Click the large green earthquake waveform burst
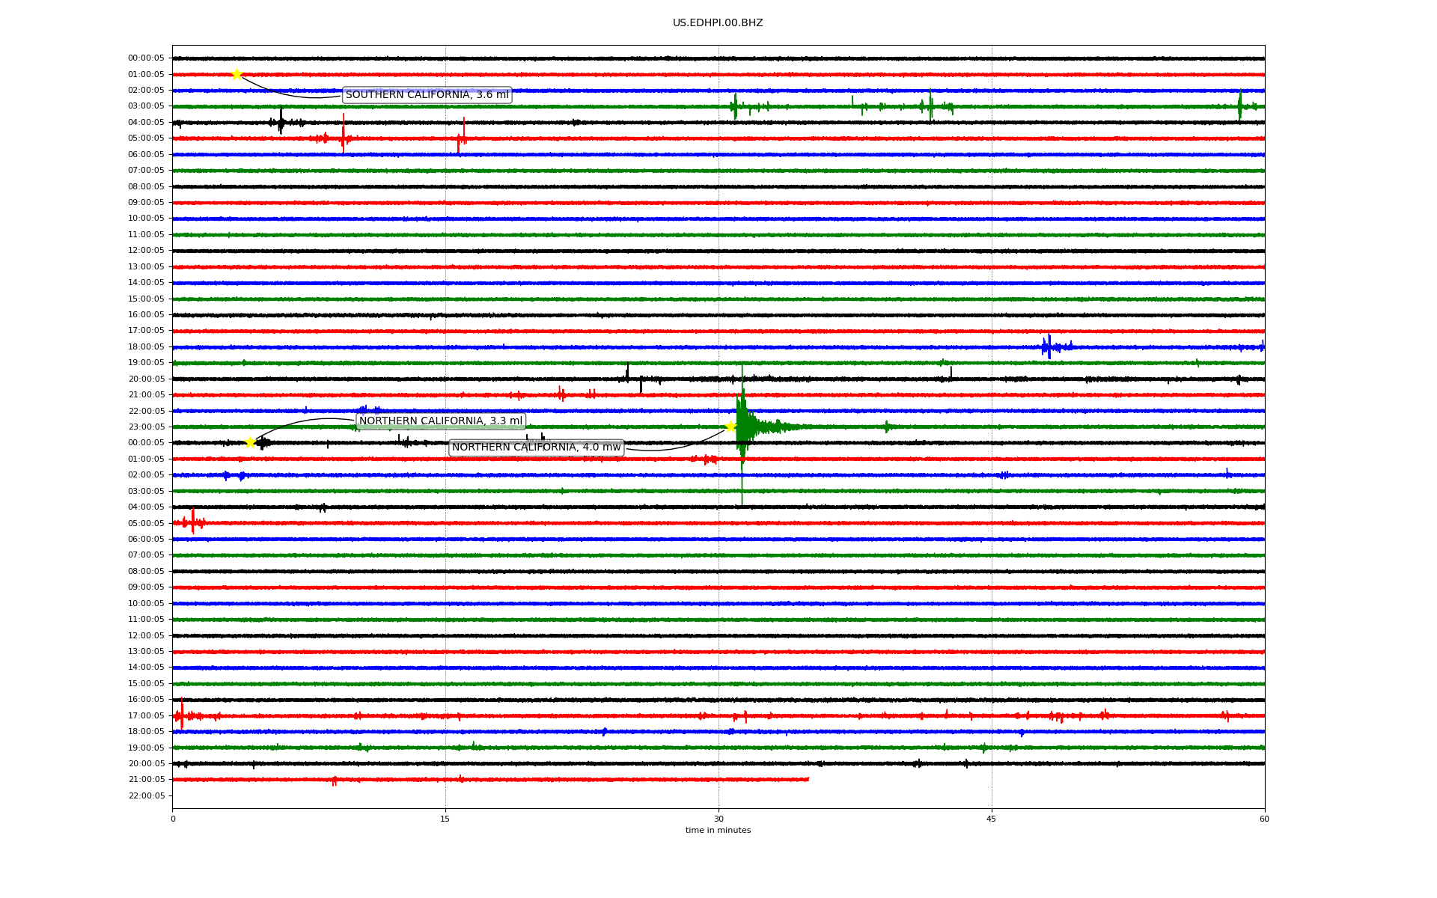This screenshot has height=898, width=1437. coord(742,427)
